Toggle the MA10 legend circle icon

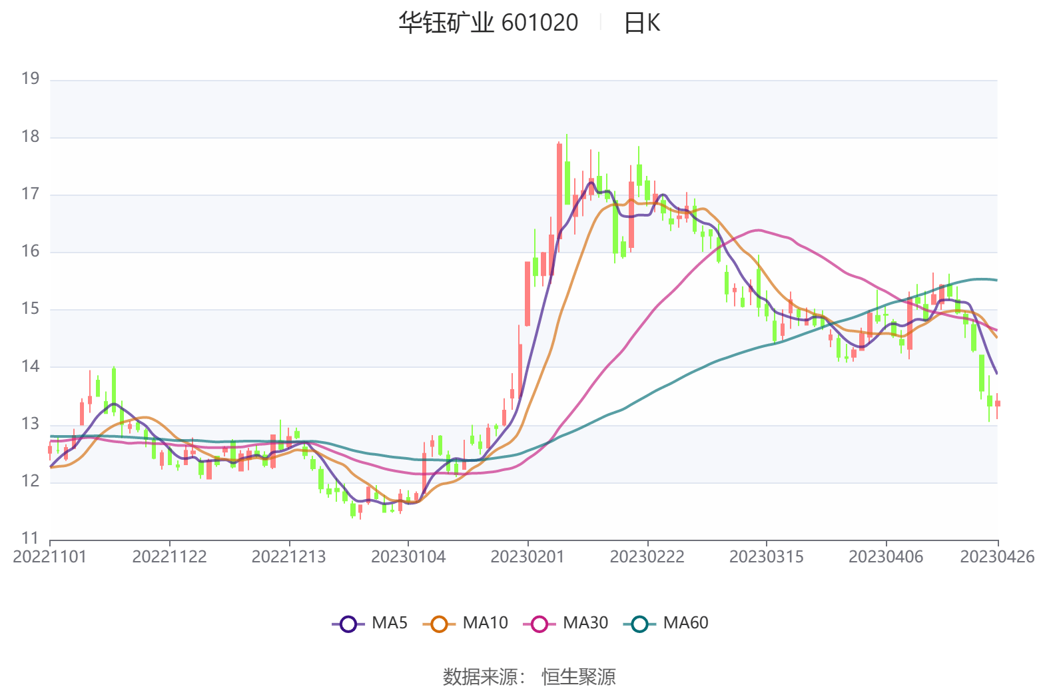tap(439, 624)
